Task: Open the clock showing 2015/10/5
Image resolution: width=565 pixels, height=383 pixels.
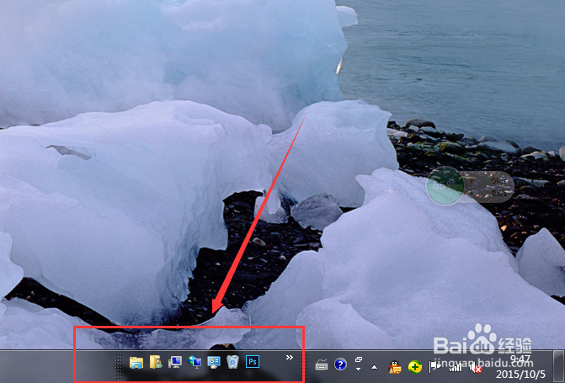Action: [x=520, y=367]
